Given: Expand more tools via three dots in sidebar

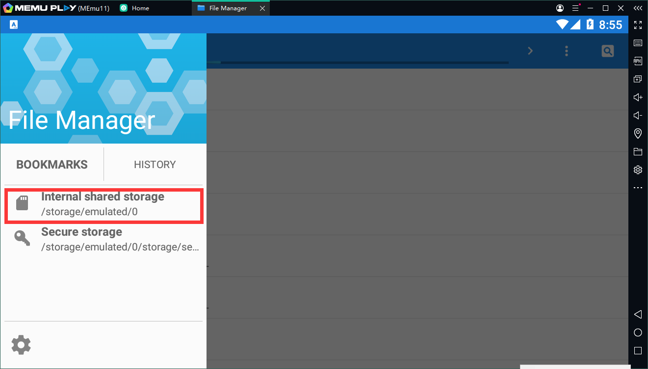Looking at the screenshot, I should [x=638, y=188].
